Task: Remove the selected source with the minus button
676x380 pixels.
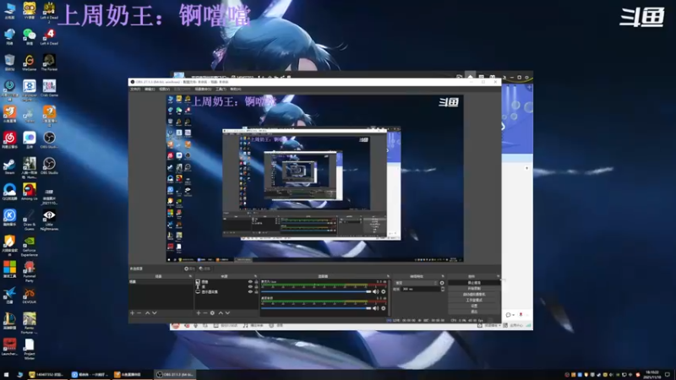Action: [205, 312]
